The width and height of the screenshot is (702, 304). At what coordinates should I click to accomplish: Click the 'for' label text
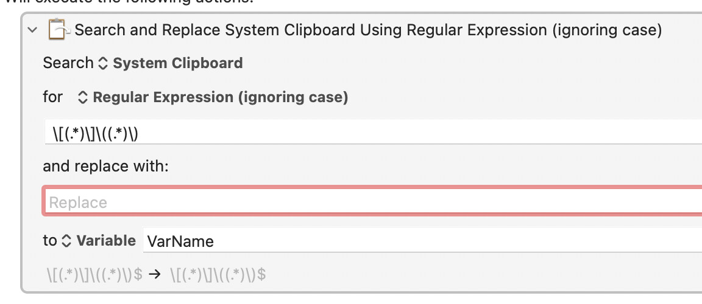[x=52, y=97]
